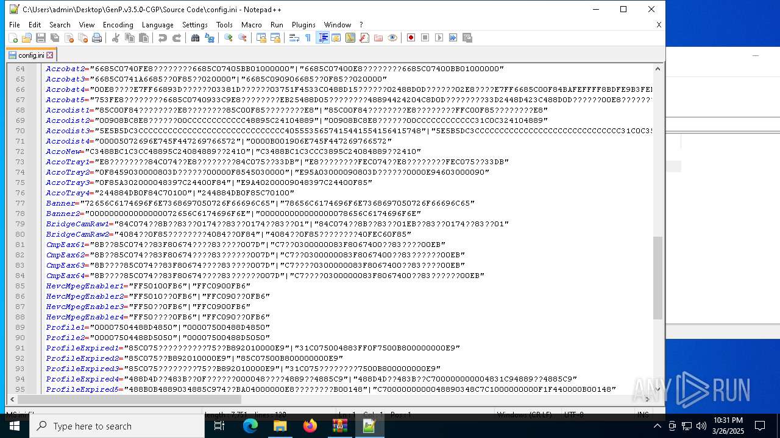This screenshot has height=438, width=780.
Task: Close current document via menu bar X
Action: [x=659, y=25]
